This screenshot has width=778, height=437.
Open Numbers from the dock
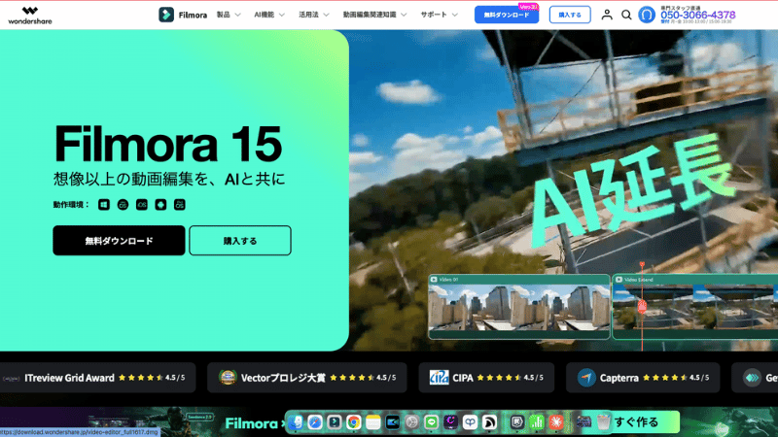click(537, 422)
